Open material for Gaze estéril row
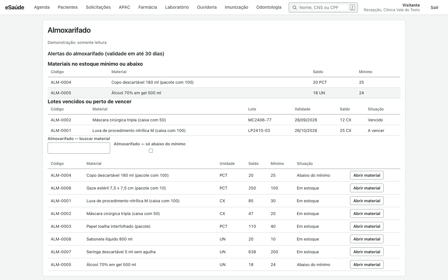The width and height of the screenshot is (448, 280). [x=366, y=188]
